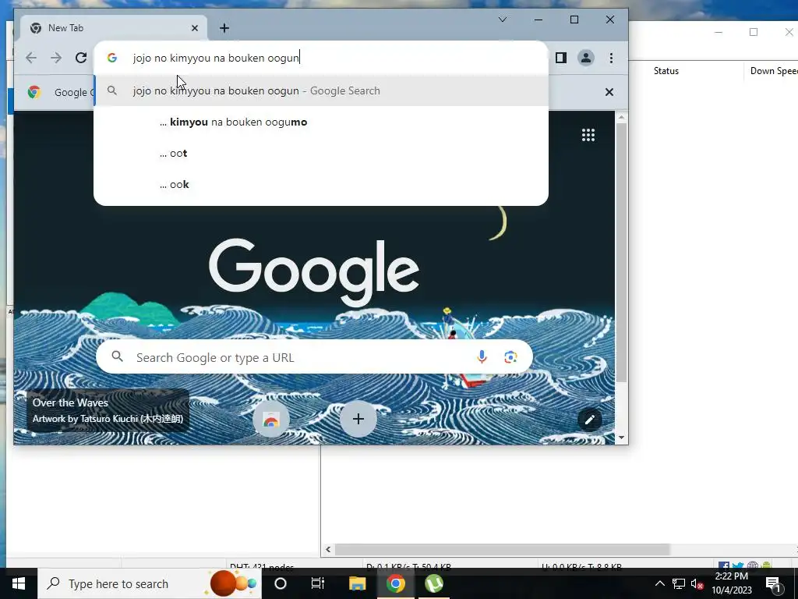Click the horizontal scrollbar left arrow in uTorrent
The width and height of the screenshot is (798, 599).
[x=328, y=549]
